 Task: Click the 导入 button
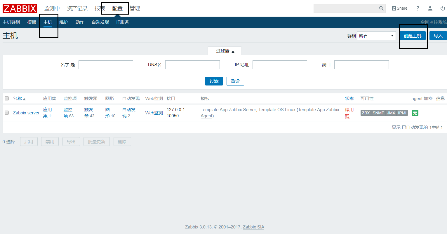(438, 36)
